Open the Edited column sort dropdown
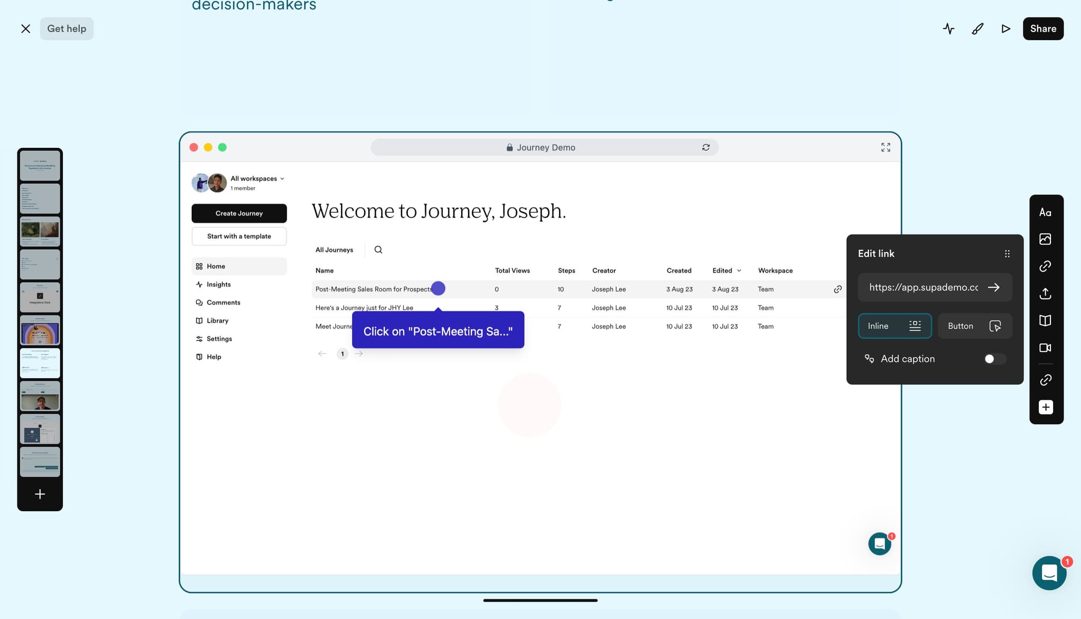1081x619 pixels. click(726, 270)
